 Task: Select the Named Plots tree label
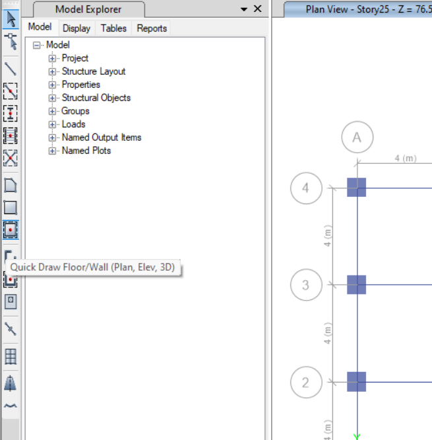tap(86, 151)
